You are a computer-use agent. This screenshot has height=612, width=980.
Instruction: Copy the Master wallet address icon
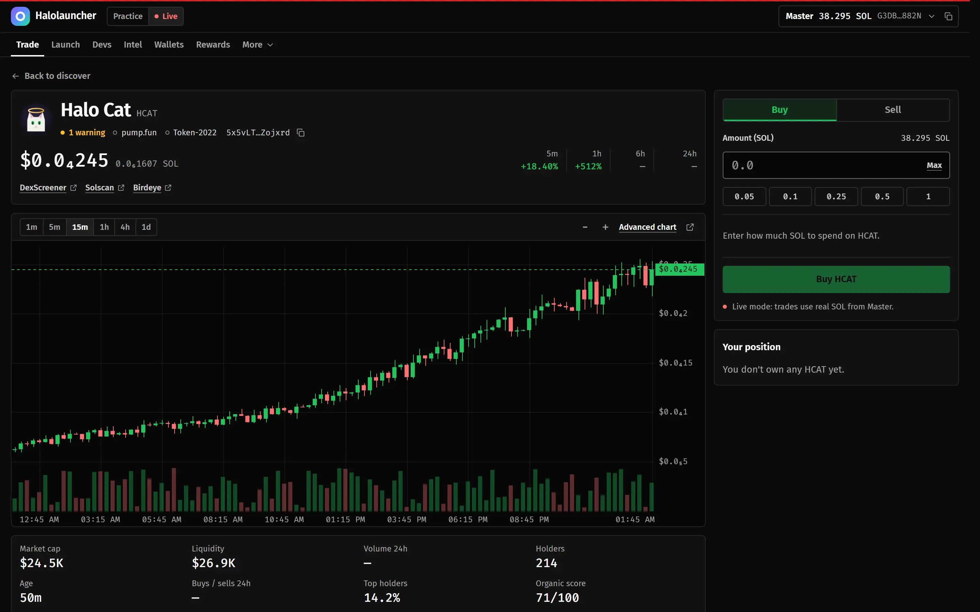point(948,16)
